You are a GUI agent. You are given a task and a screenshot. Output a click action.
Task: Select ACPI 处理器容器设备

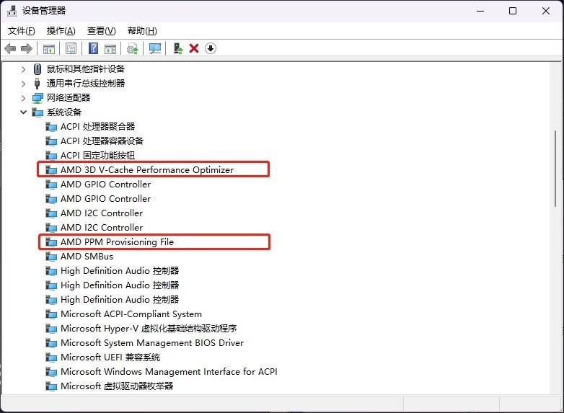pyautogui.click(x=102, y=141)
